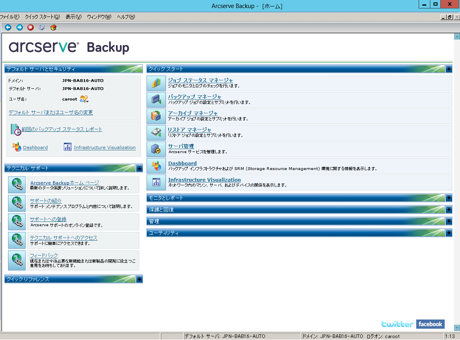Click the Back navigation arrow icon
The width and height of the screenshot is (460, 340).
(x=8, y=27)
